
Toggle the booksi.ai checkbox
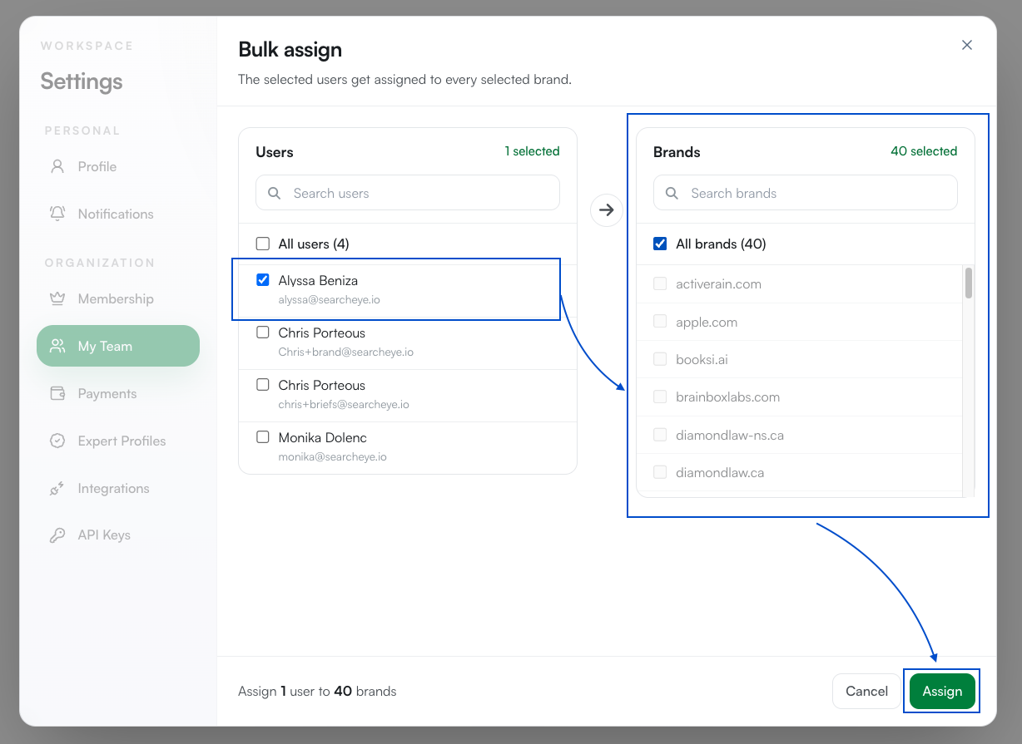pyautogui.click(x=661, y=359)
